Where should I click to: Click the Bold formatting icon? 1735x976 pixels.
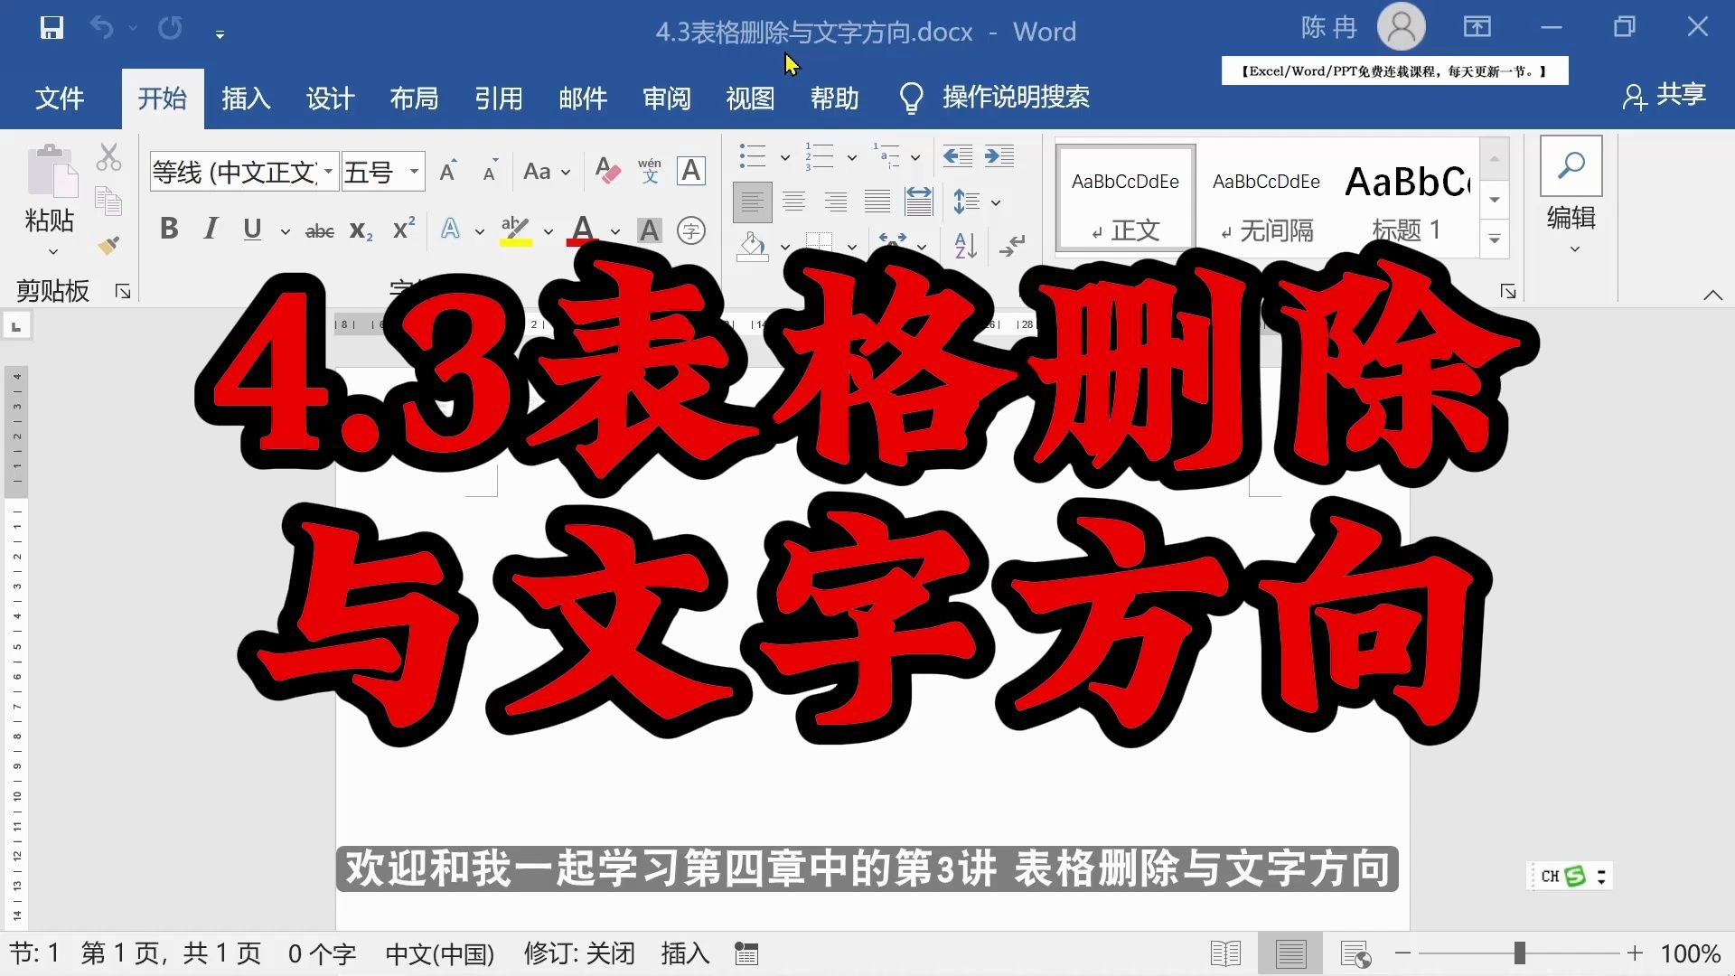(x=167, y=228)
